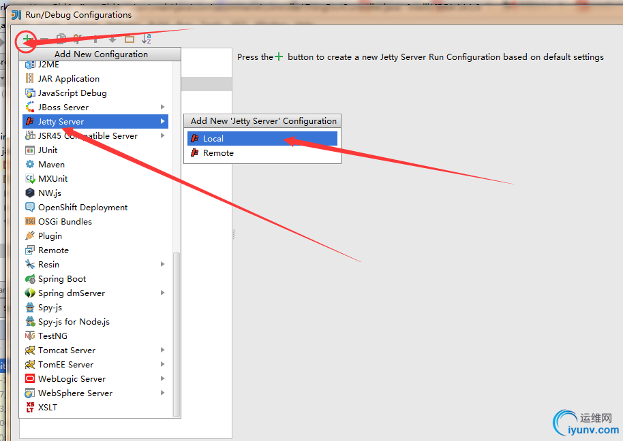Click the wrench Edit Defaults toolbar icon

point(78,39)
